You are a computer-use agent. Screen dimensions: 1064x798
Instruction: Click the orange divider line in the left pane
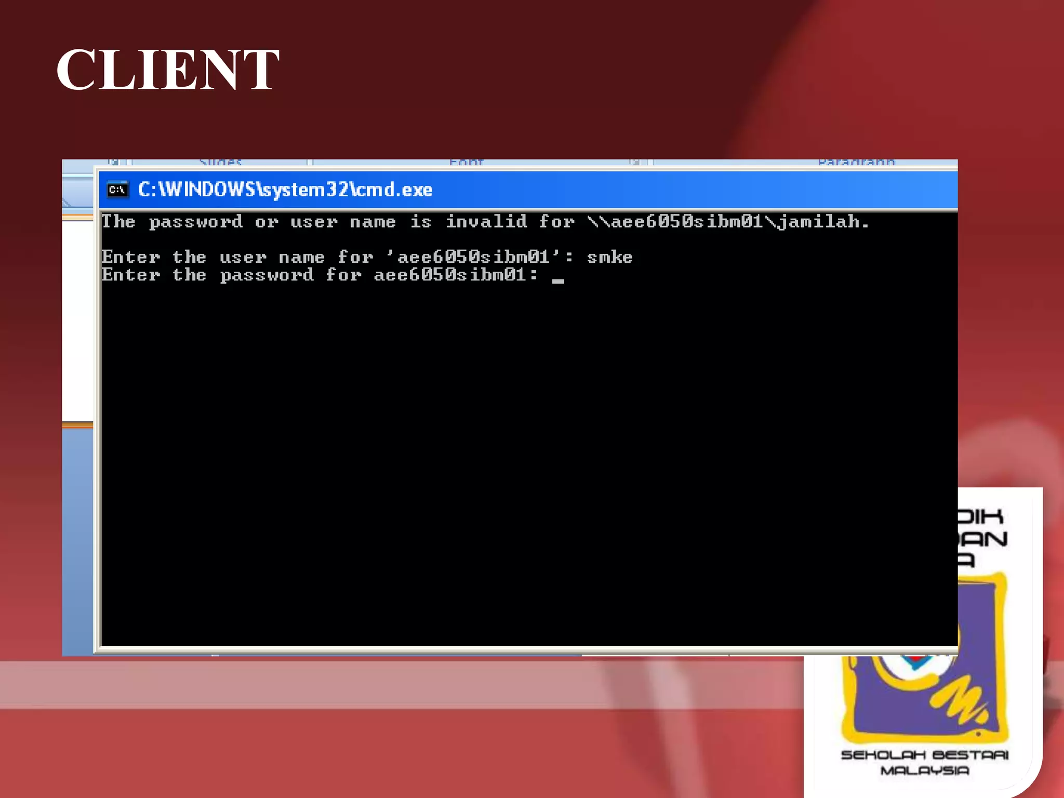click(77, 425)
